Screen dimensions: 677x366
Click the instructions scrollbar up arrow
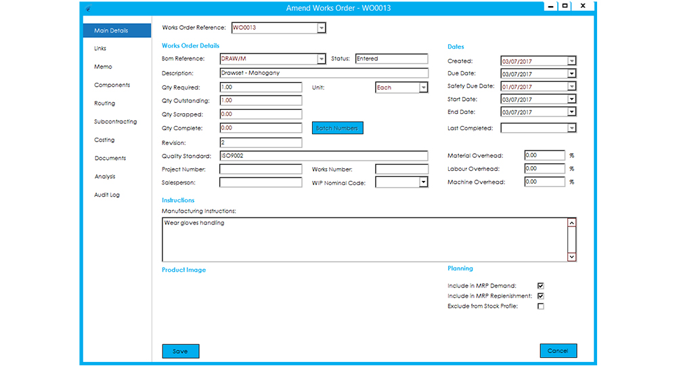(571, 223)
